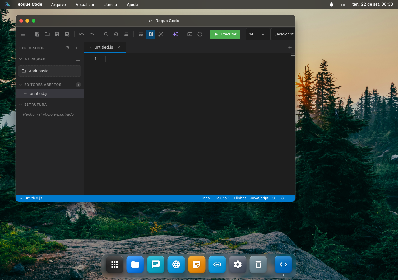Open the Arquivo menu
The width and height of the screenshot is (398, 280).
pos(58,4)
